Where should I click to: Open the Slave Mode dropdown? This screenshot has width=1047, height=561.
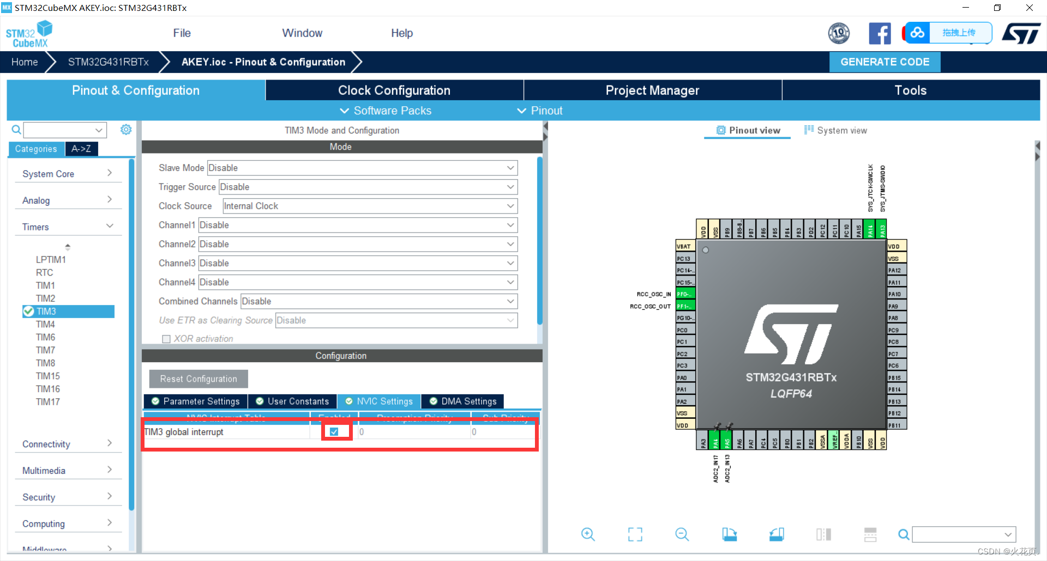(x=362, y=168)
